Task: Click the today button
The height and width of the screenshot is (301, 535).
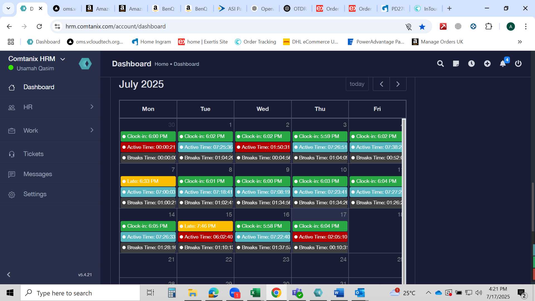Action: pos(357,84)
